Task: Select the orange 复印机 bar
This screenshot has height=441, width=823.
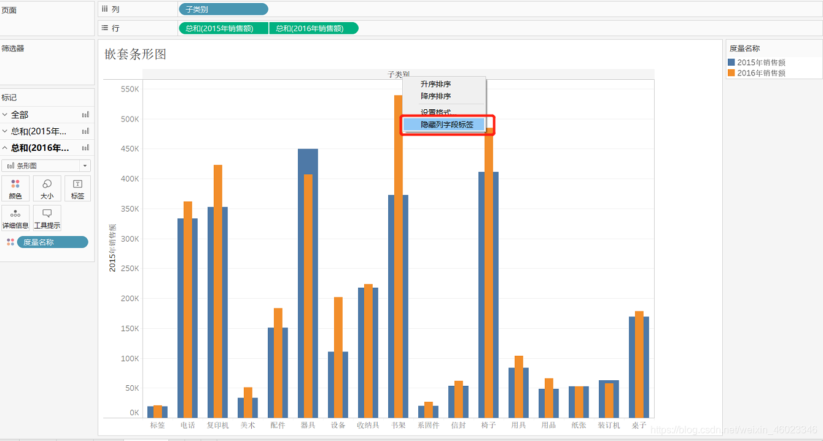Action: click(217, 291)
